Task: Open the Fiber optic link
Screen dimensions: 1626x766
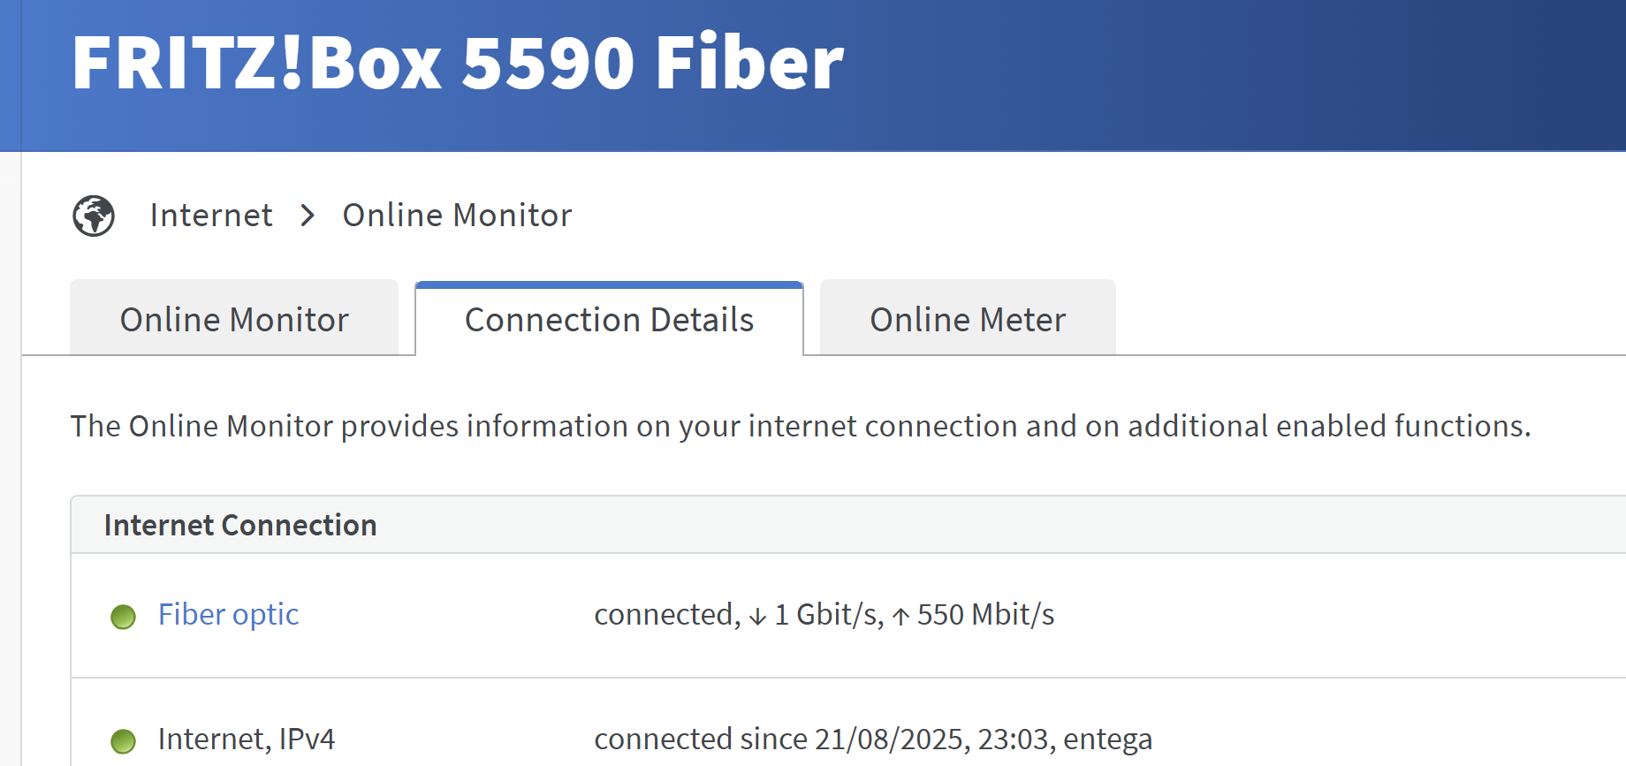Action: [x=228, y=614]
